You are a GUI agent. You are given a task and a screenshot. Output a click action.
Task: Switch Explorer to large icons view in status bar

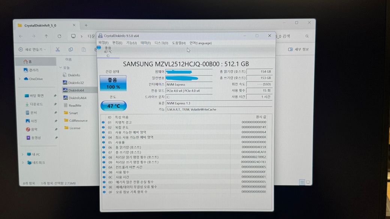tap(308, 182)
